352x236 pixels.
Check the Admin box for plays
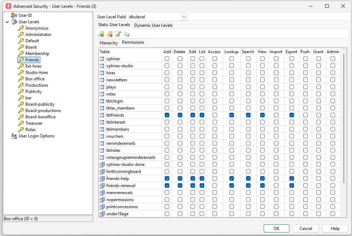[x=333, y=87]
